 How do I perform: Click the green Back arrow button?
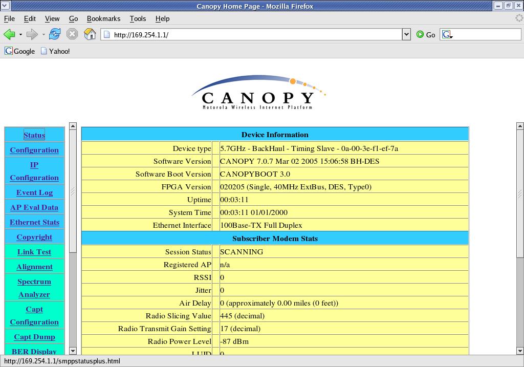[x=9, y=34]
